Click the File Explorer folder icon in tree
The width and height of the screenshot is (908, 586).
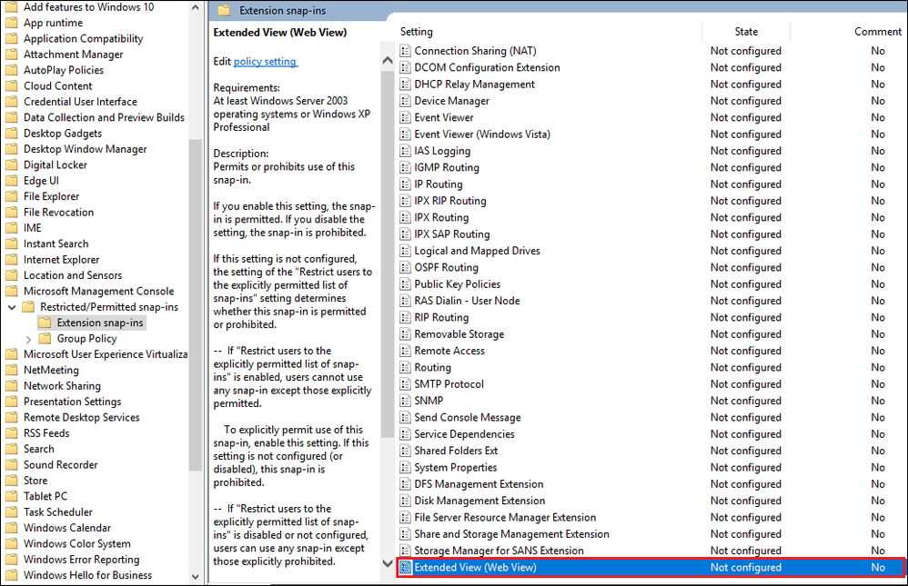coord(11,196)
